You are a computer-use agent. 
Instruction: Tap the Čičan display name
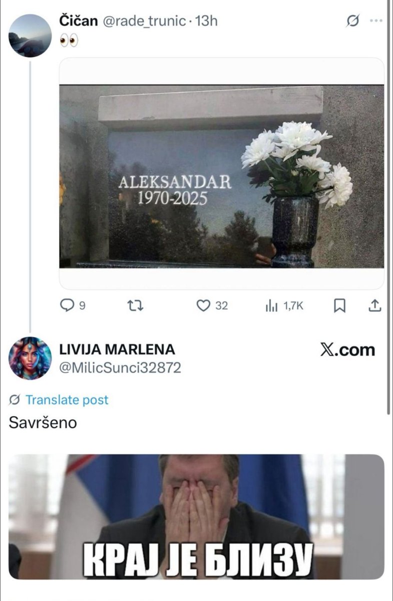tap(79, 21)
